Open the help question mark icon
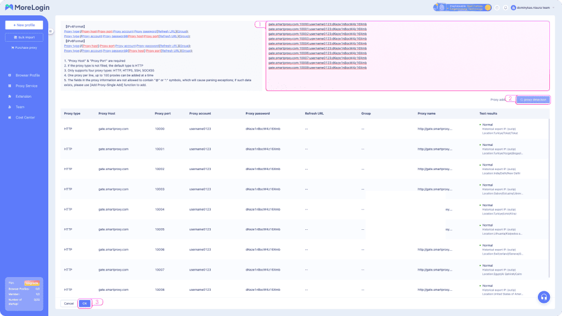 pos(496,8)
